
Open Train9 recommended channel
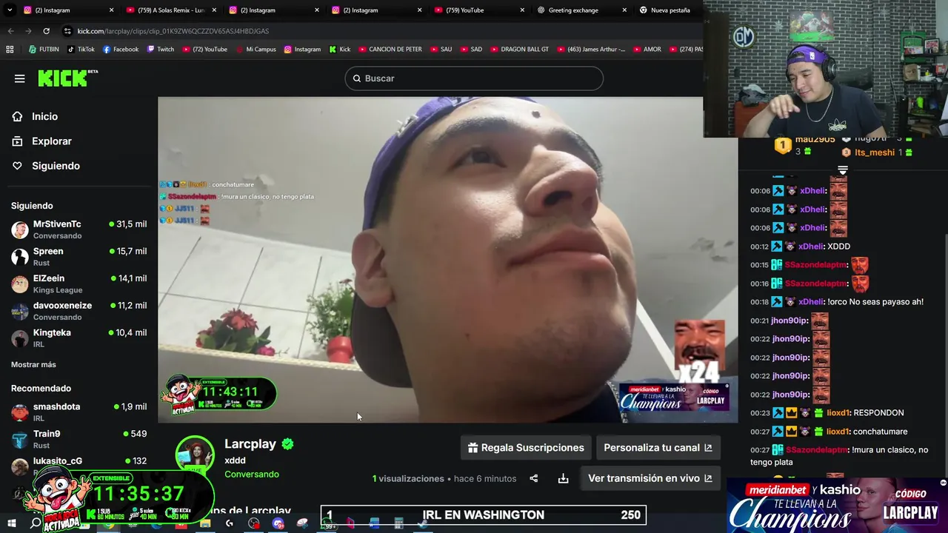[79, 439]
